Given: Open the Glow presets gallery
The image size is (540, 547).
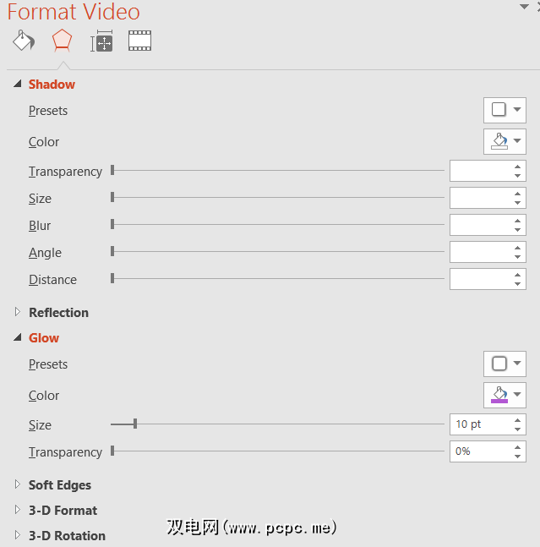Looking at the screenshot, I should click(x=505, y=364).
